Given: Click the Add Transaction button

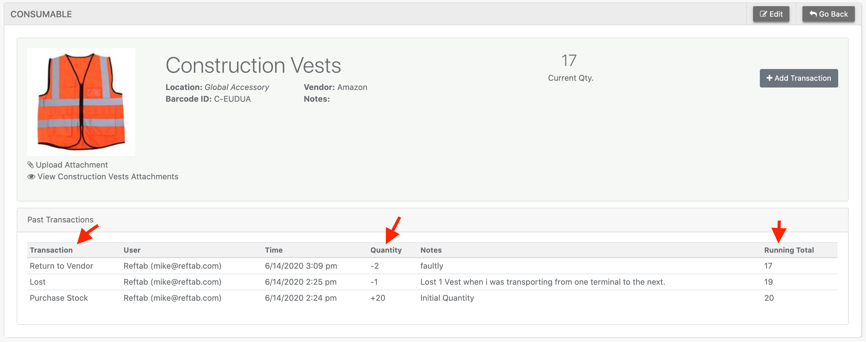Looking at the screenshot, I should click(x=798, y=78).
